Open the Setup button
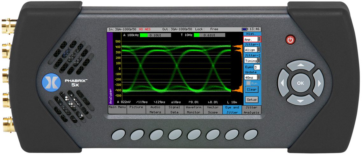Screen dimensions: 362x155 coord(252,100)
